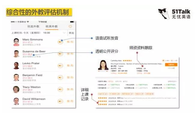This screenshot has height=114, width=195.
Task: Play David Williamson's audio sample
Action: point(60,101)
